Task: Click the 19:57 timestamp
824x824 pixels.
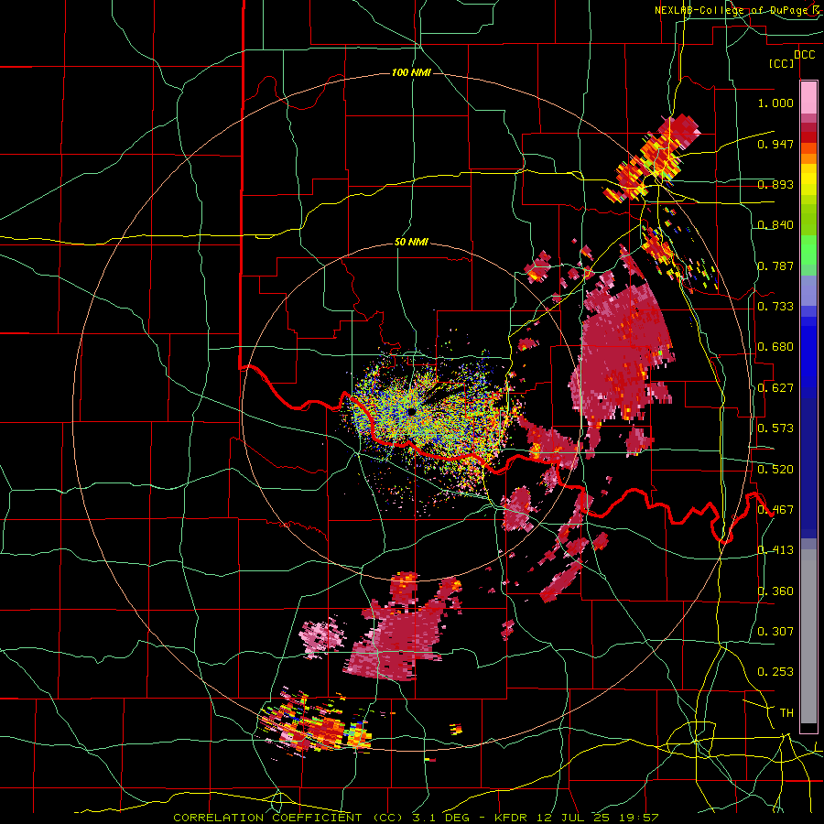Action: point(639,818)
